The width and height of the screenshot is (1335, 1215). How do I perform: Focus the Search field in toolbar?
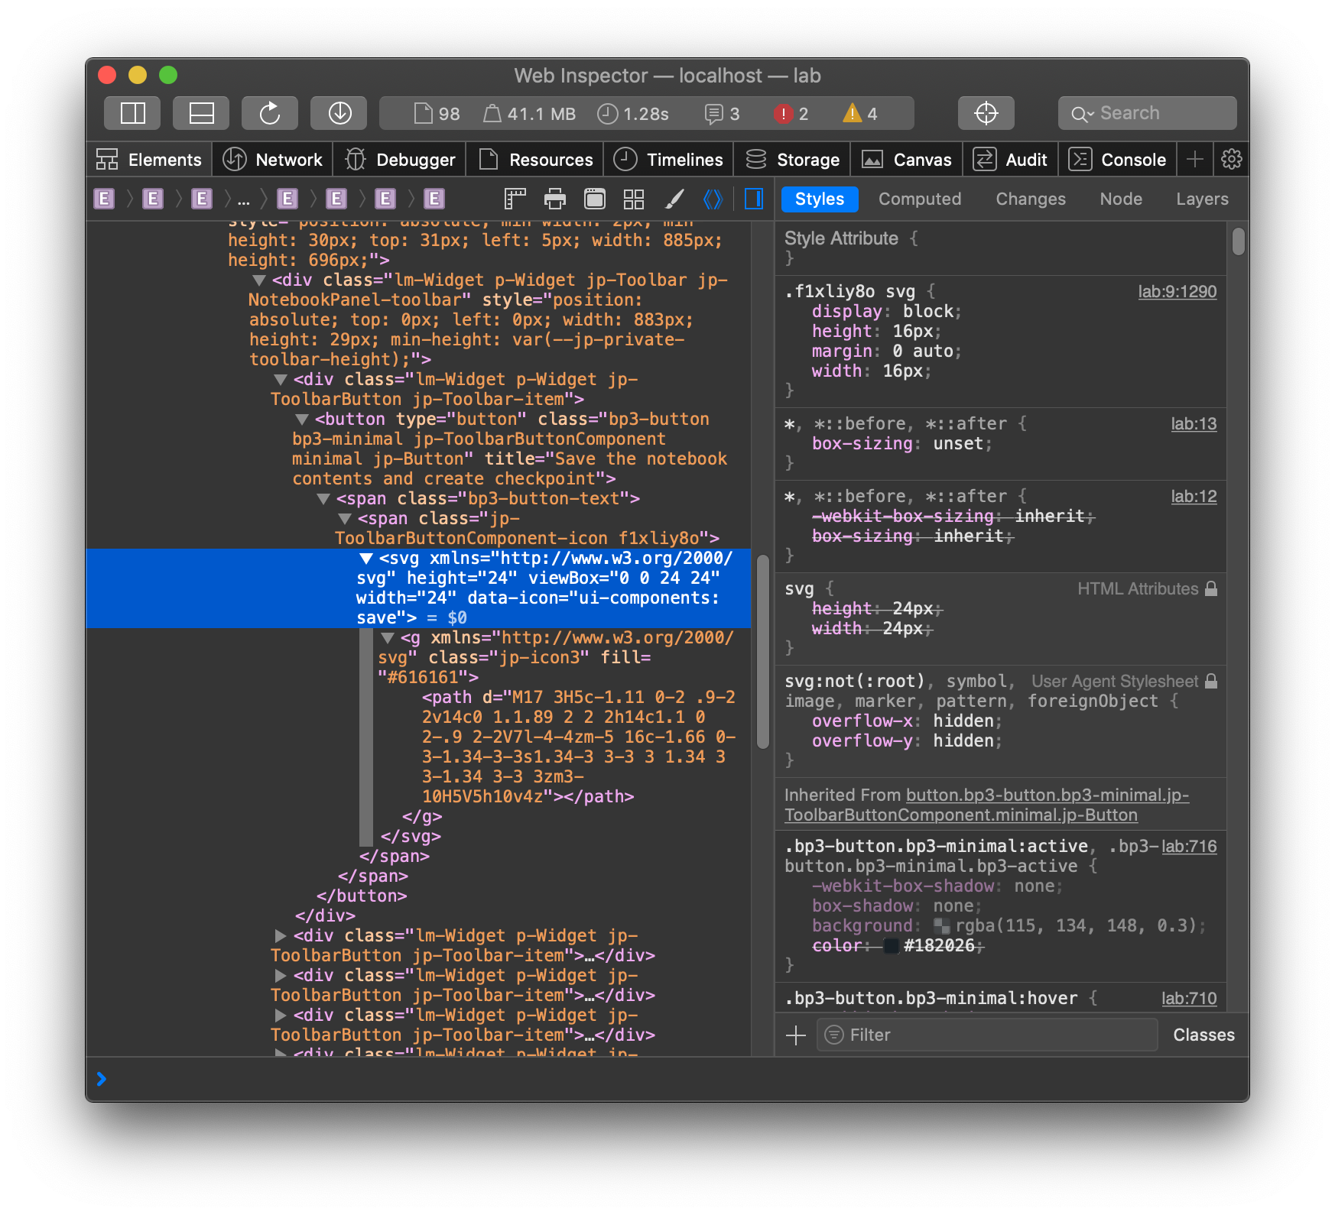click(x=1147, y=113)
